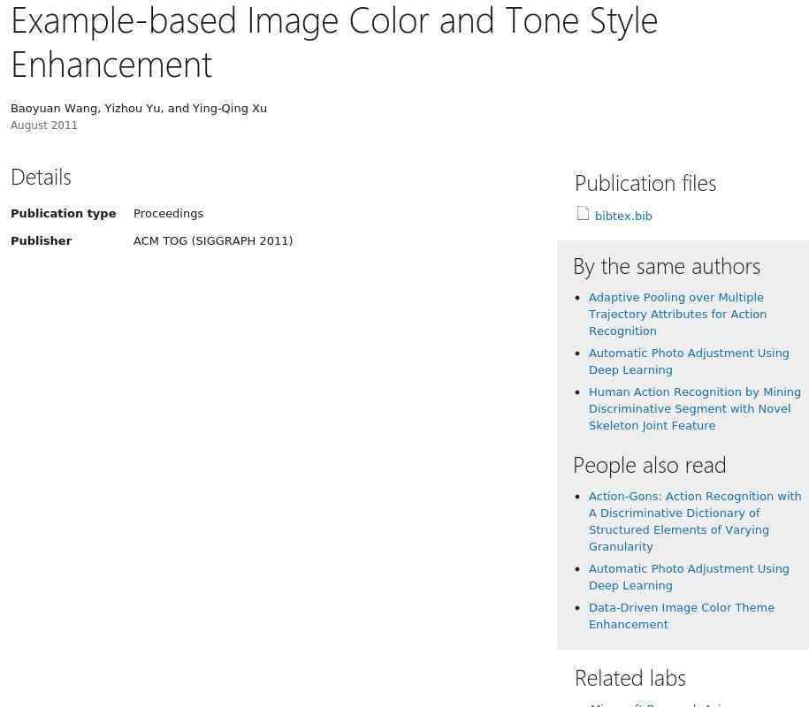Open Data-Driven Image Color Theme Enhancement link
This screenshot has width=809, height=707.
[682, 616]
